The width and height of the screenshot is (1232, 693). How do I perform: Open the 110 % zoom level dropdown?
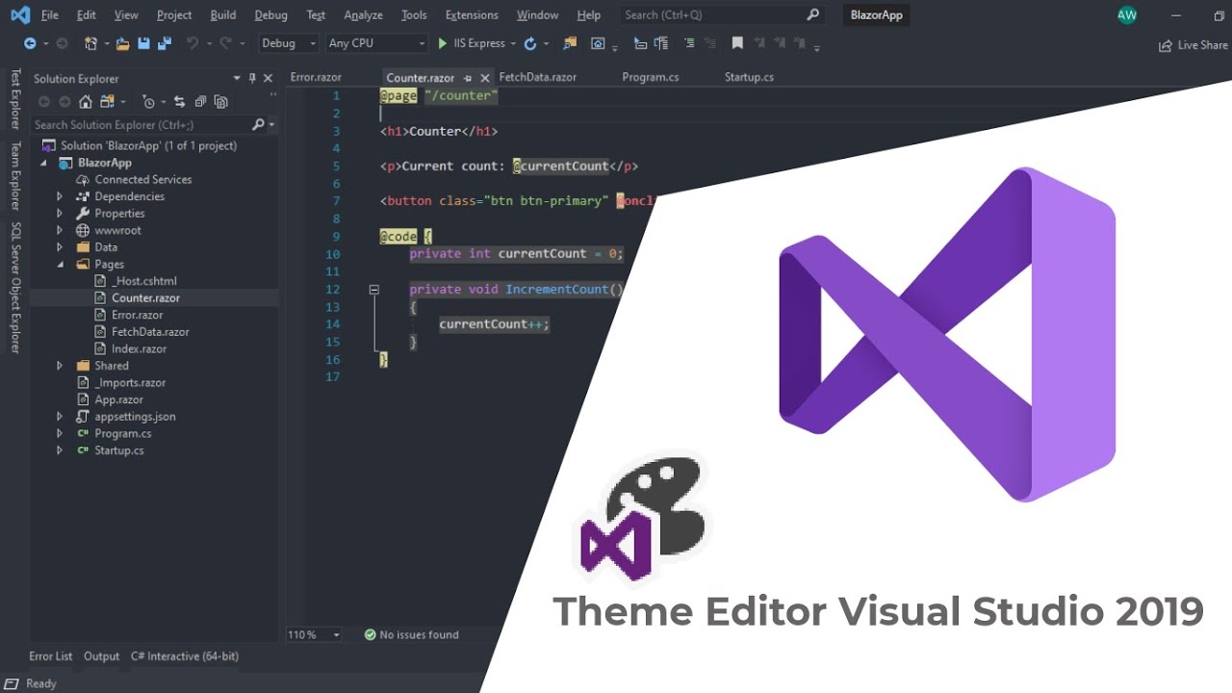click(336, 635)
